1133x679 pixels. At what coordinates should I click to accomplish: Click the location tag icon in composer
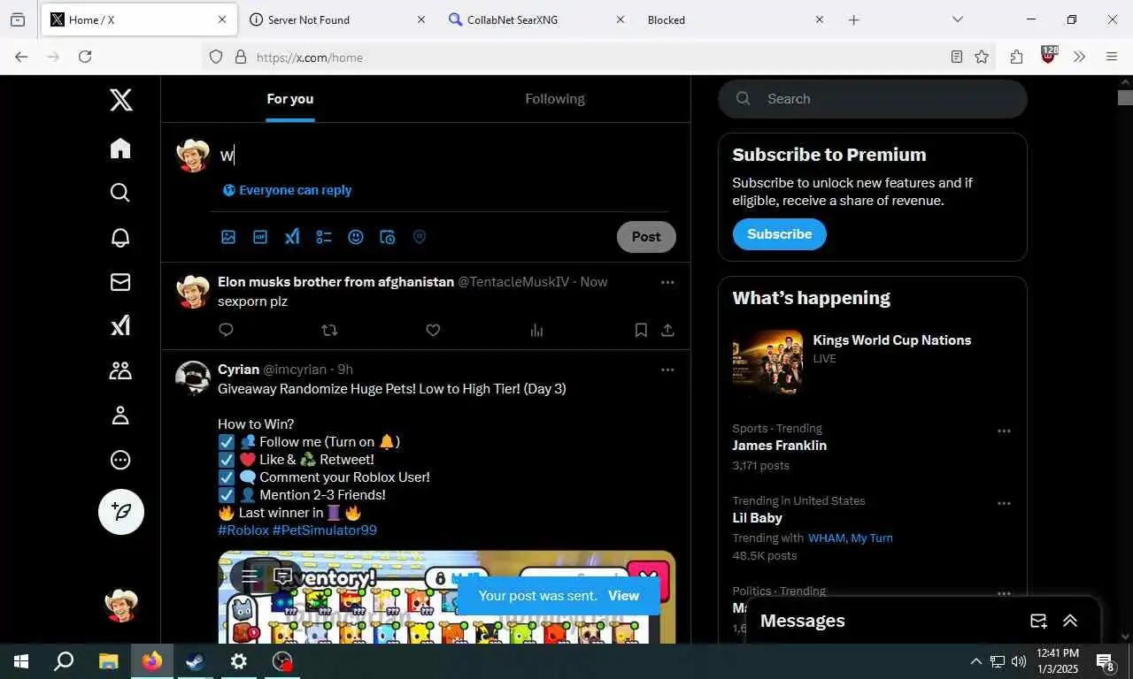tap(420, 237)
